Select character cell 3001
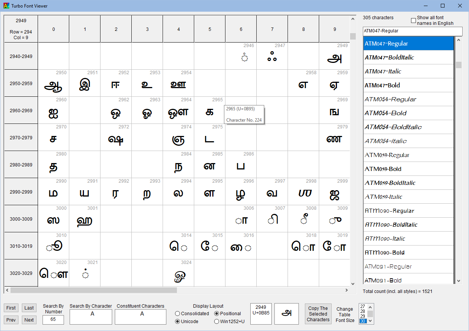Image resolution: width=469 pixels, height=331 pixels. (85, 218)
